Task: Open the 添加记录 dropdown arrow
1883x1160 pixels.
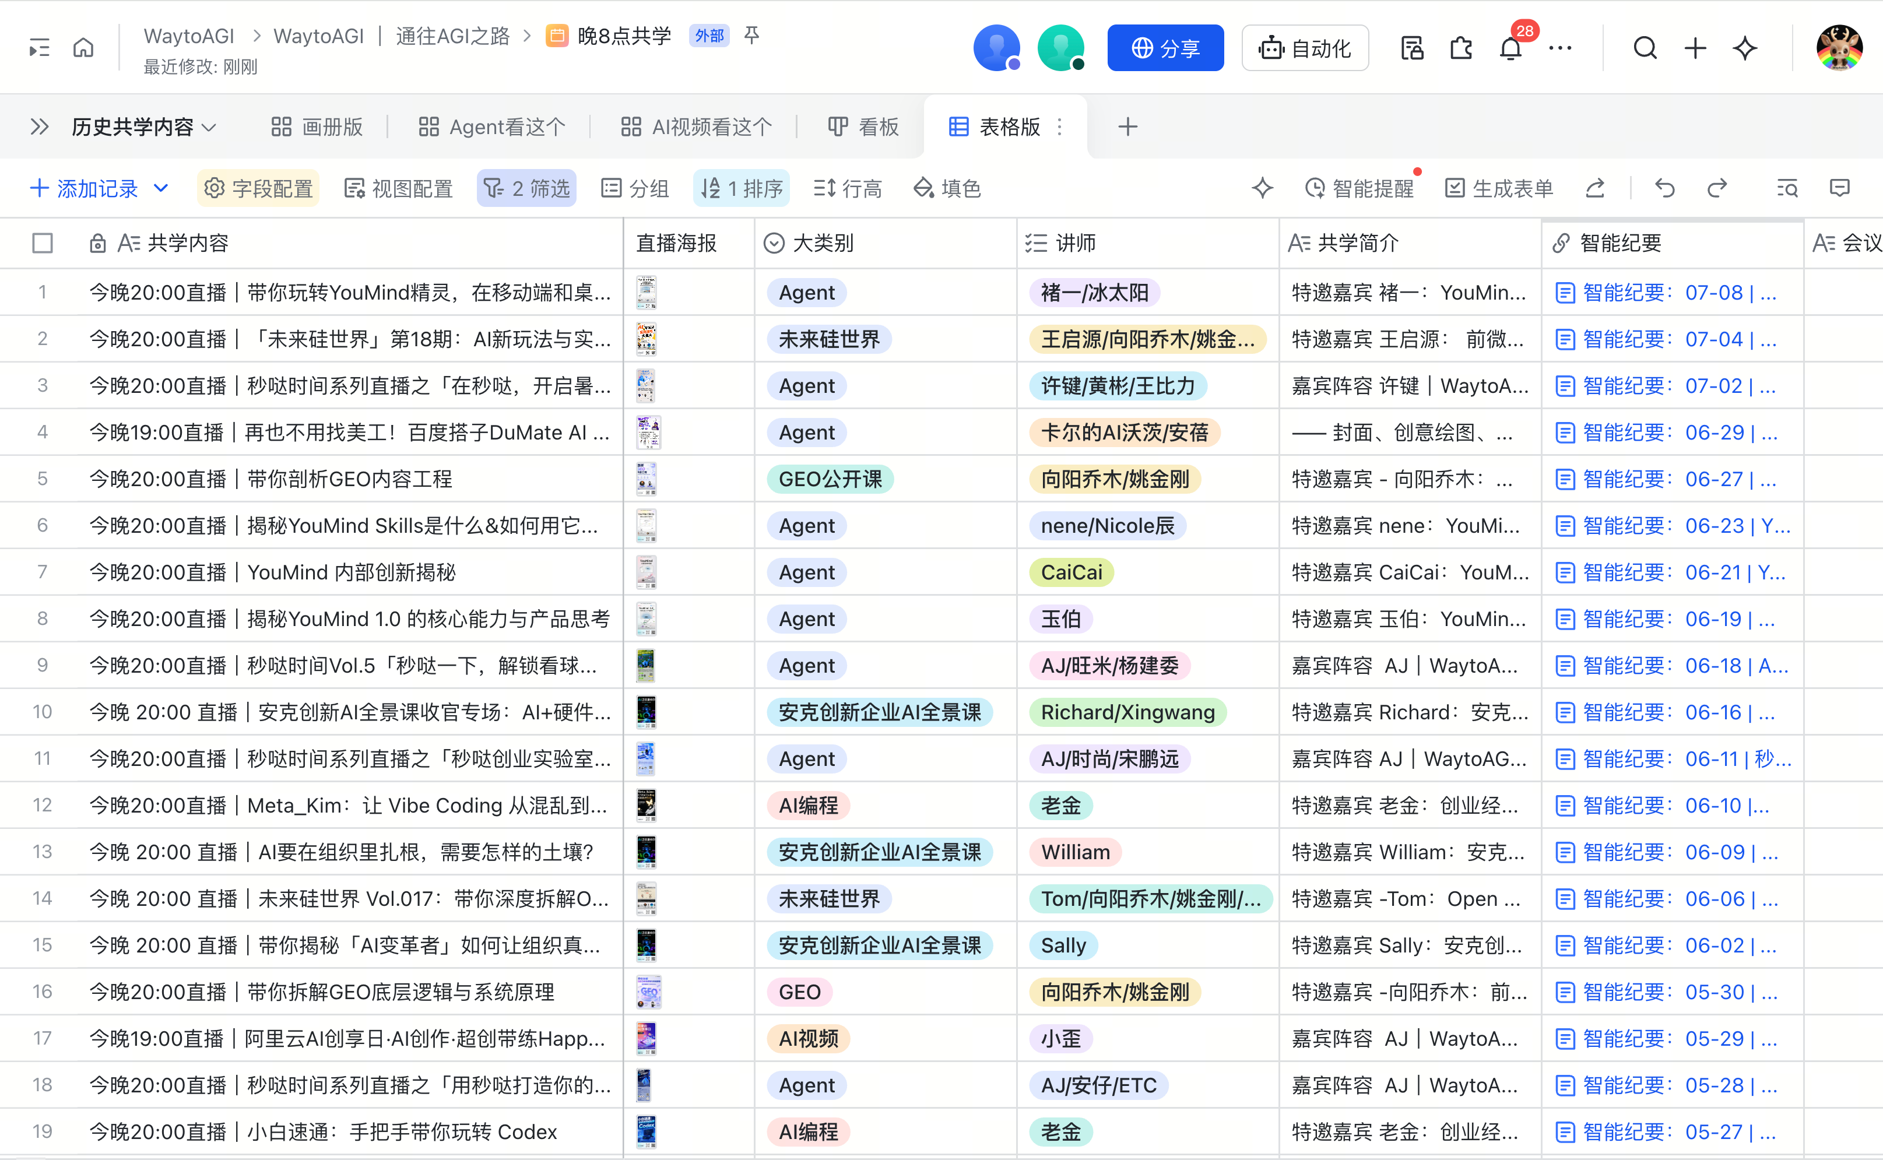Action: 161,188
